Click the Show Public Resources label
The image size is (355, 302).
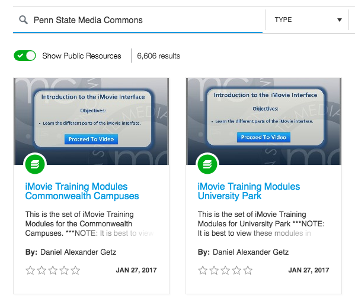pos(82,56)
